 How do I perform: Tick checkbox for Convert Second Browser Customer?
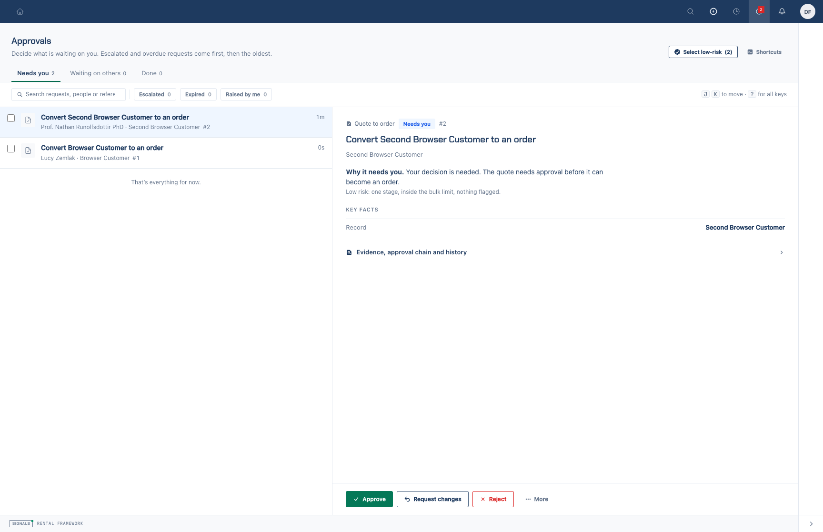(x=11, y=118)
